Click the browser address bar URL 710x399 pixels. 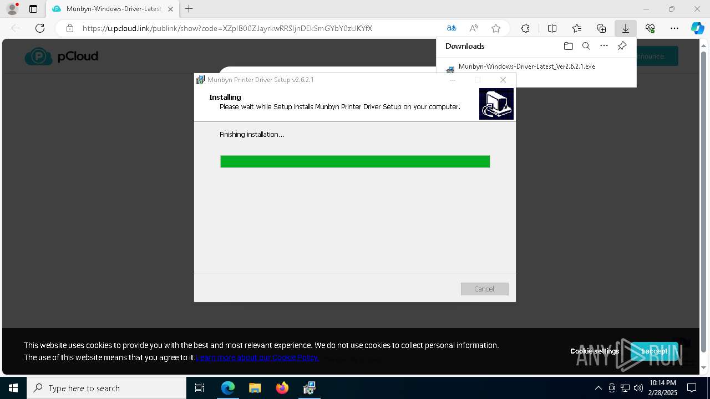[x=227, y=28]
